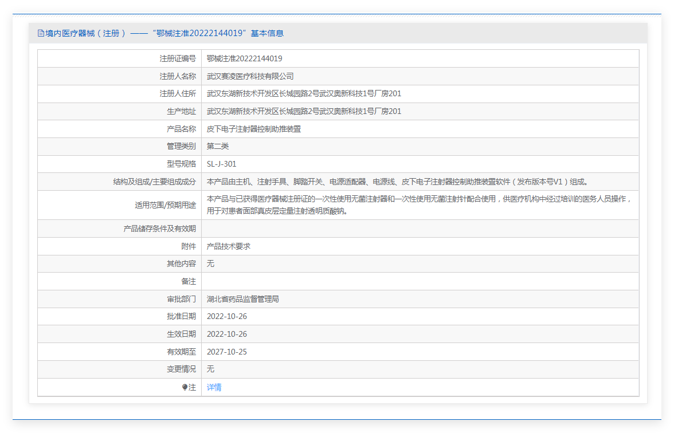
Task: Click the header title 境内医疗器械（注册）基本信息
Action: pyautogui.click(x=164, y=33)
